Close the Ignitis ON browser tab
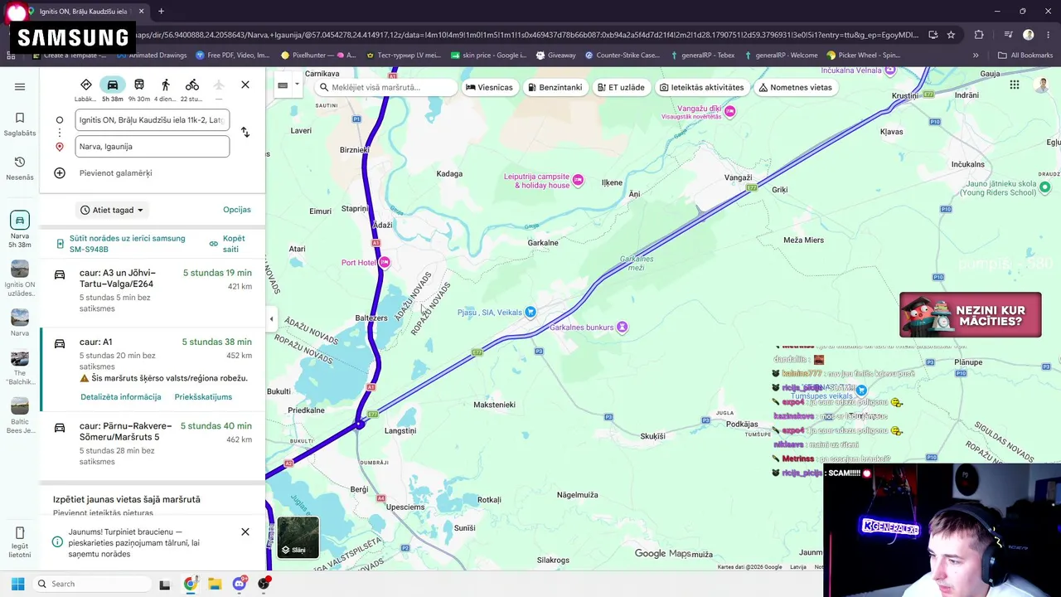The width and height of the screenshot is (1061, 597). [x=142, y=12]
